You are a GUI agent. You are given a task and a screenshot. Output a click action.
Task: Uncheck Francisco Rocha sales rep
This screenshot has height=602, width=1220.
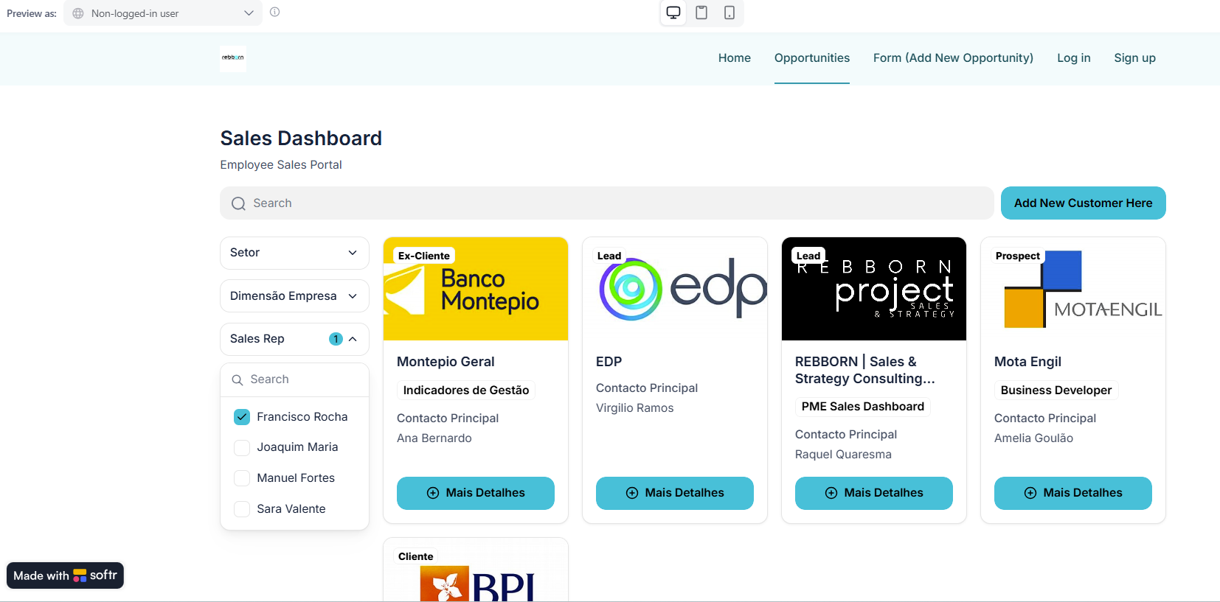[x=242, y=417]
